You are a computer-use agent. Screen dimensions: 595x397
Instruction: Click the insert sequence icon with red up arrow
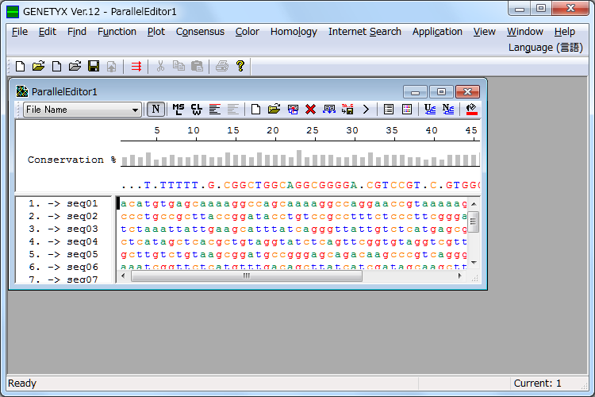pos(293,110)
